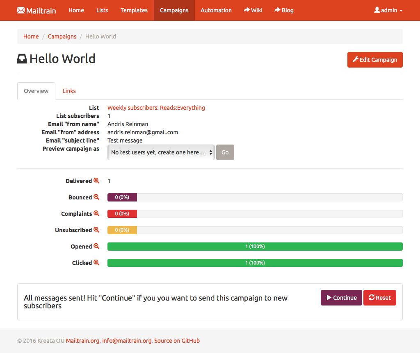Click the Complaints magnifier icon
420x353 pixels.
(x=97, y=213)
